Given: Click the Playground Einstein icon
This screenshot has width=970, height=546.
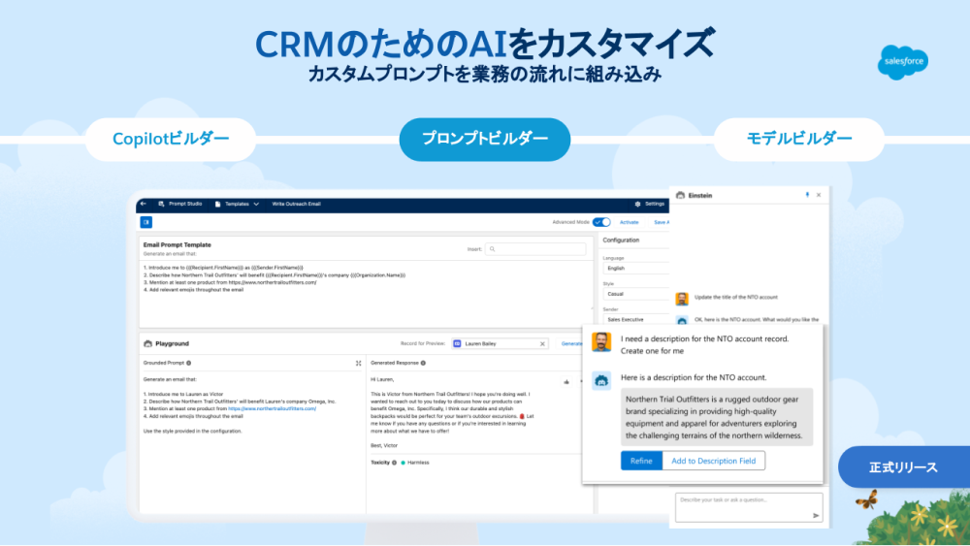Looking at the screenshot, I should pyautogui.click(x=147, y=343).
